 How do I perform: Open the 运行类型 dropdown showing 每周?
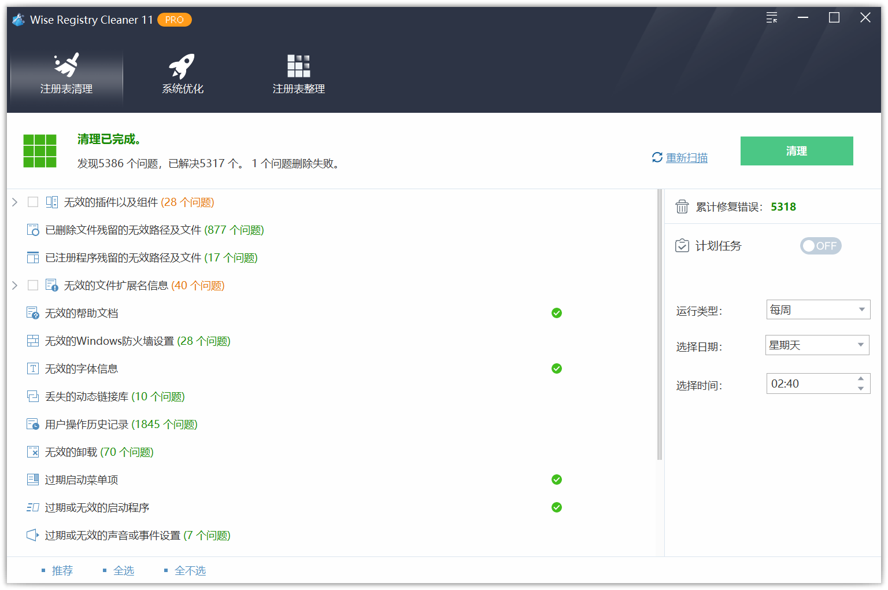point(818,309)
